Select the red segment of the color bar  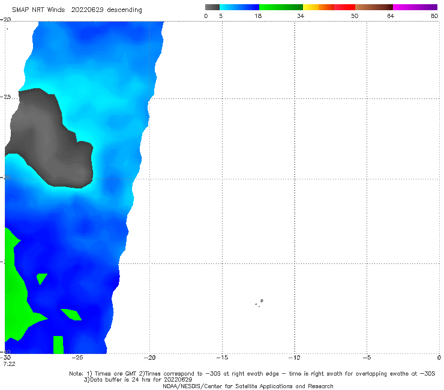[x=344, y=7]
